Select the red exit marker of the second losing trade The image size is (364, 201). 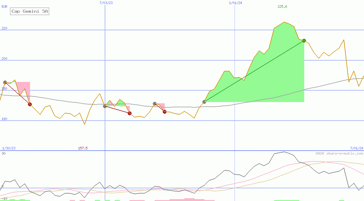(129, 113)
